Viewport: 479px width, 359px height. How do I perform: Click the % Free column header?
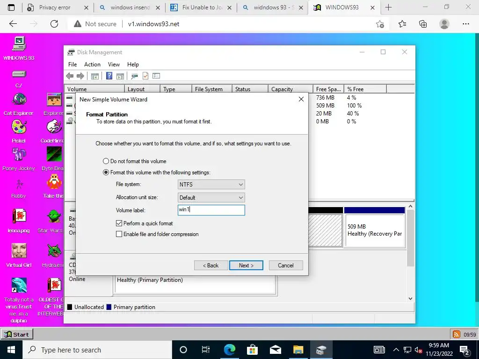click(365, 89)
